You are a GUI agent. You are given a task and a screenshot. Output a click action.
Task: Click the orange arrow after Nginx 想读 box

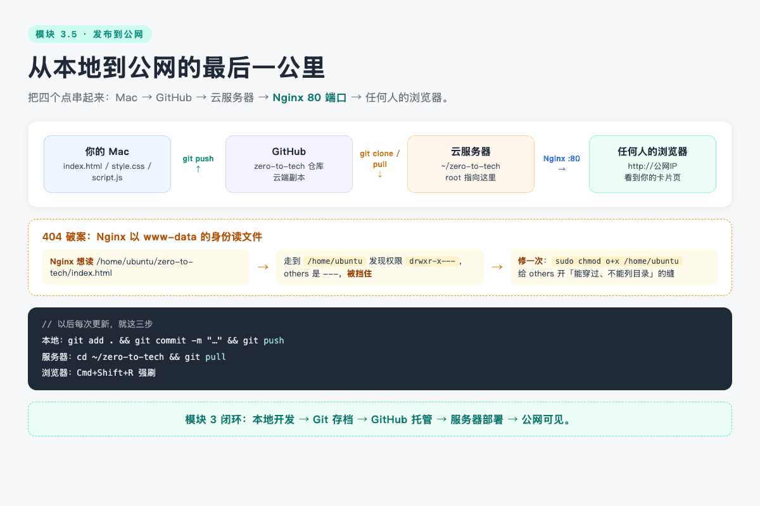click(263, 267)
